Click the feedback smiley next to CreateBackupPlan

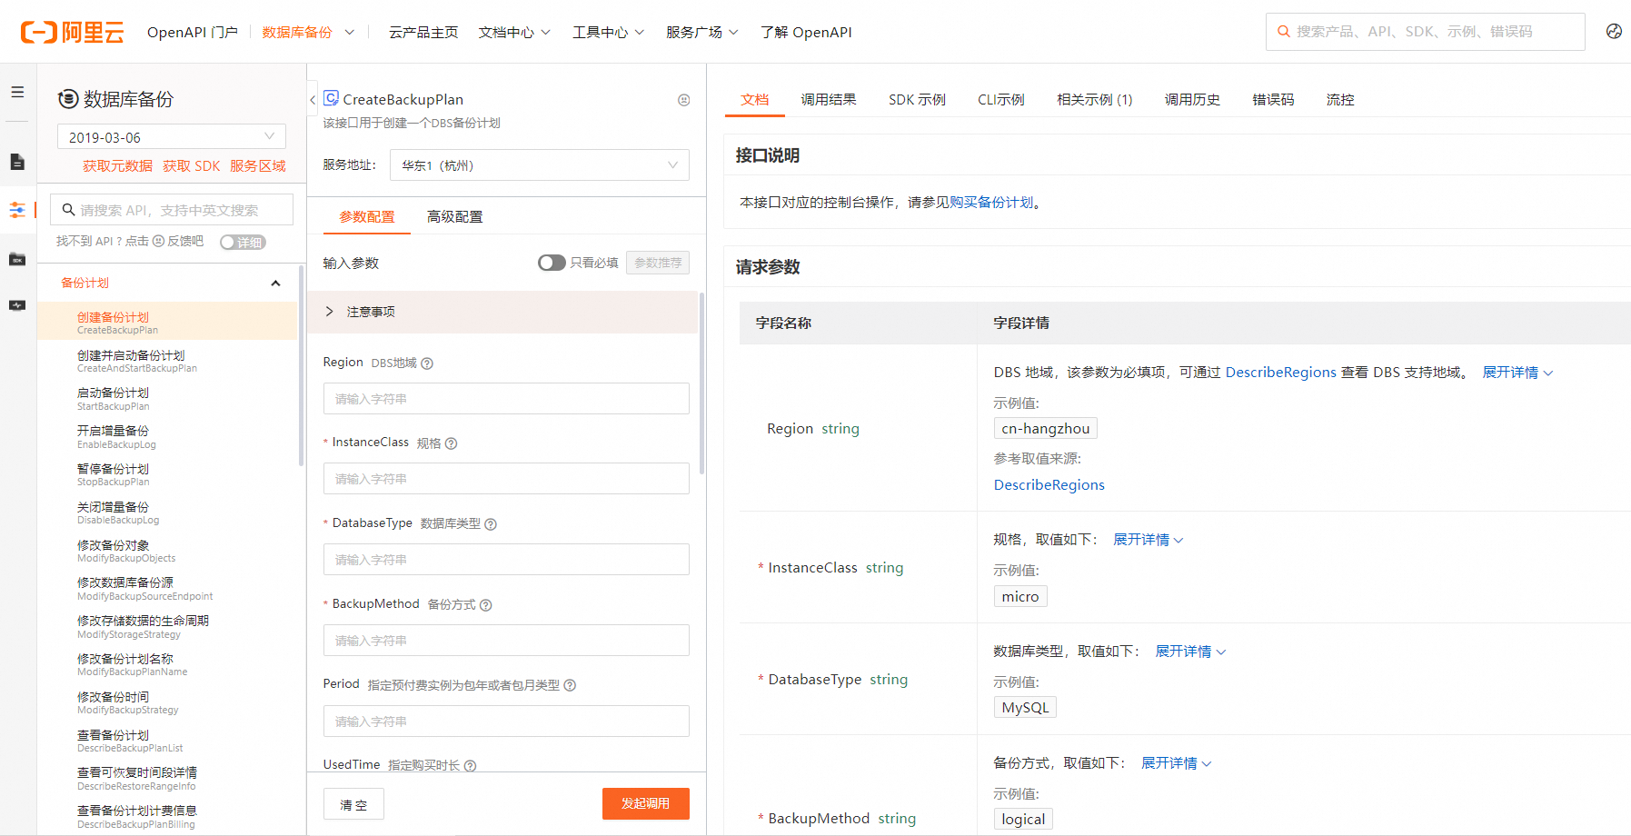click(684, 100)
